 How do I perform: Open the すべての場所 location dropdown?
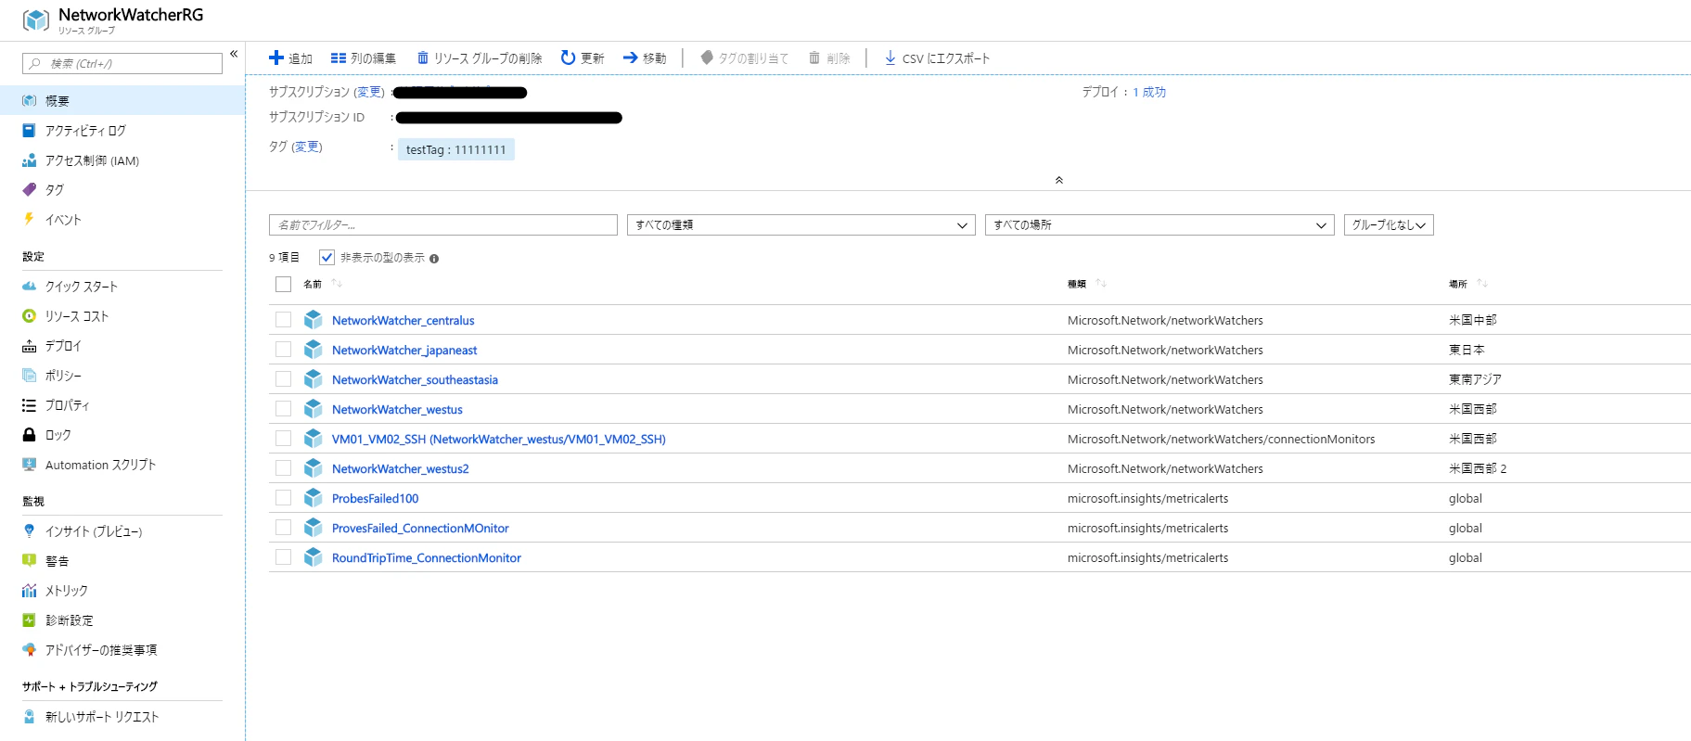(x=1159, y=225)
